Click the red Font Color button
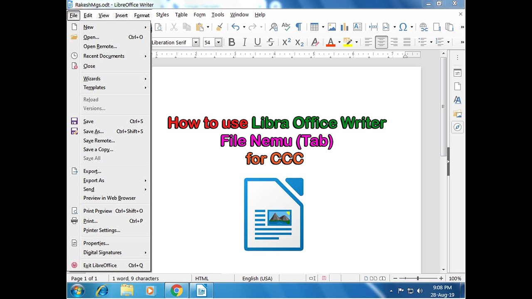 pyautogui.click(x=330, y=42)
